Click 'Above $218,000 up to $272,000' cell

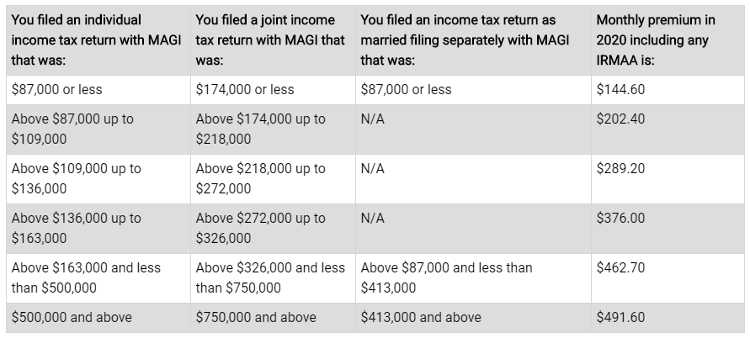(273, 179)
